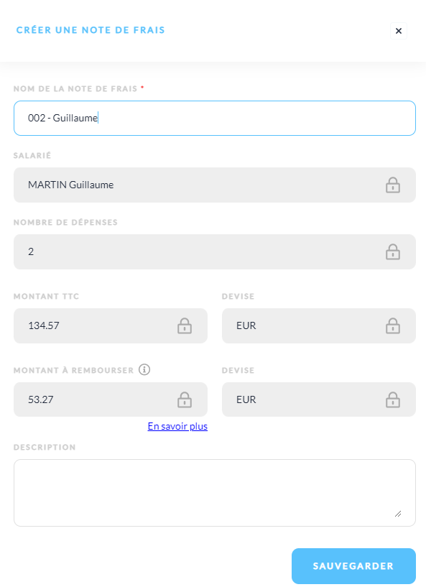426x587 pixels.
Task: Click the lock icon in Nombre de dépenses field
Action: (393, 251)
